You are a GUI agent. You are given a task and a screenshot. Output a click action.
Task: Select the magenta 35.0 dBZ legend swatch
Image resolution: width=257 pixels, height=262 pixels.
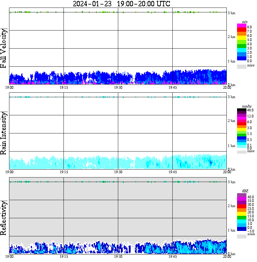[242, 199]
